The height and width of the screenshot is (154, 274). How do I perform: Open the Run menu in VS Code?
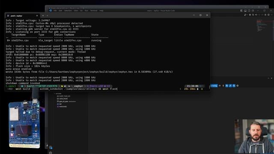tap(86, 11)
